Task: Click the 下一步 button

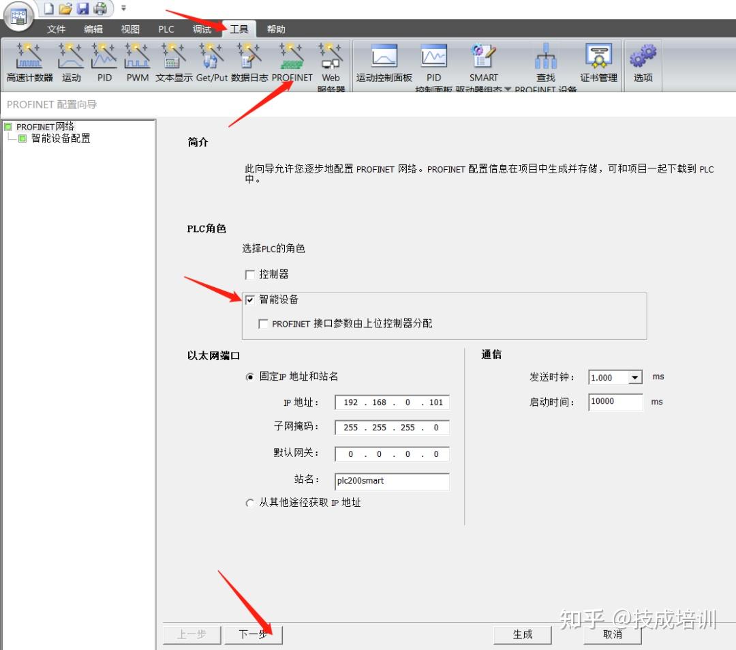Action: [x=254, y=634]
